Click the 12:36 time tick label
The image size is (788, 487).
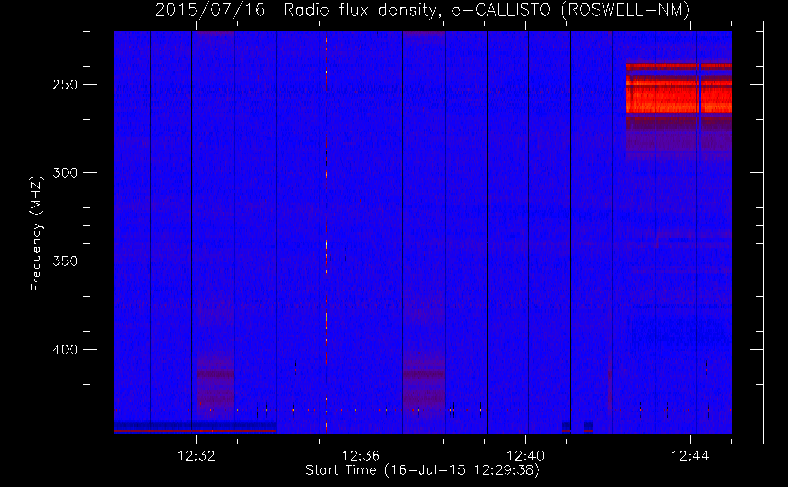point(361,456)
